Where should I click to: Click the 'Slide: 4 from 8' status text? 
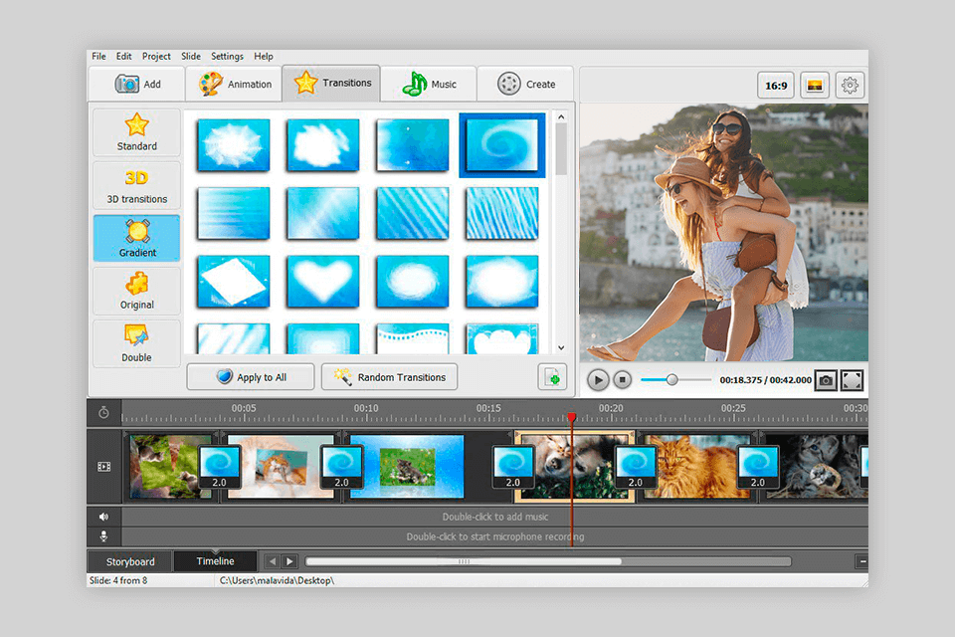[118, 580]
